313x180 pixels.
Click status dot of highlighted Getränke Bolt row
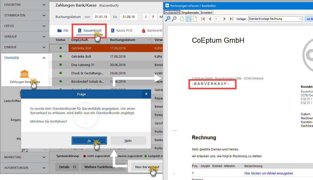[x=61, y=48]
